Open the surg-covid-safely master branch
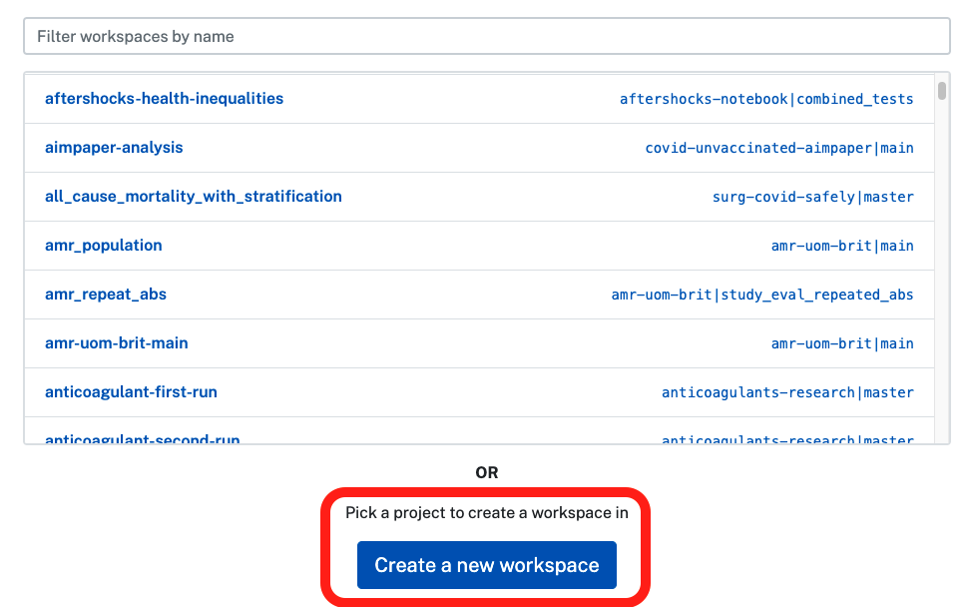 [814, 197]
